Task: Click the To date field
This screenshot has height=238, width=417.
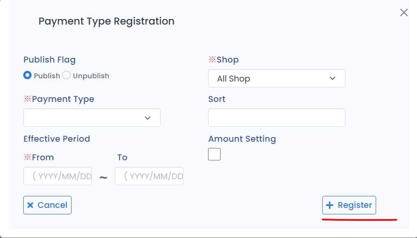Action: tap(149, 176)
